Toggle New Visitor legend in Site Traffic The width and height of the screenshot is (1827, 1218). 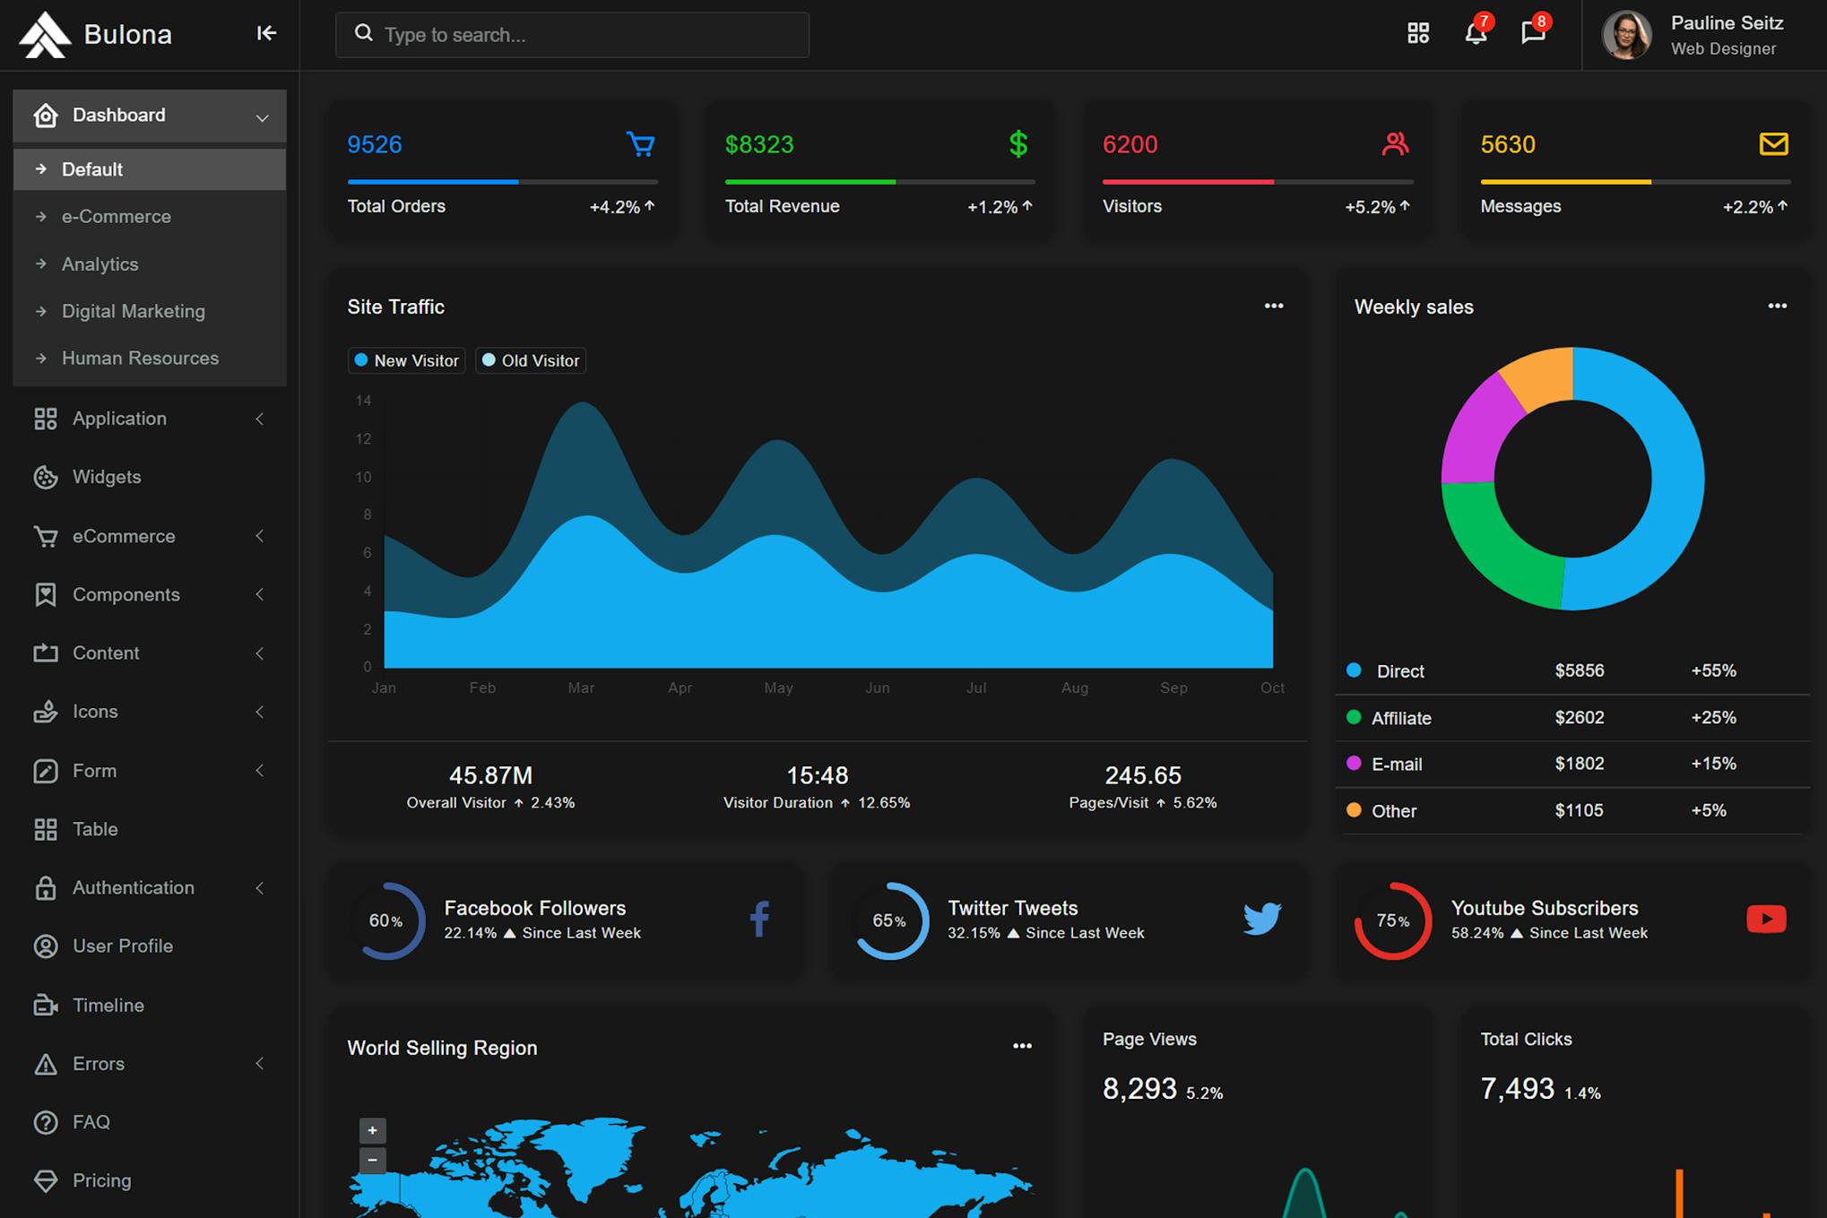tap(407, 360)
